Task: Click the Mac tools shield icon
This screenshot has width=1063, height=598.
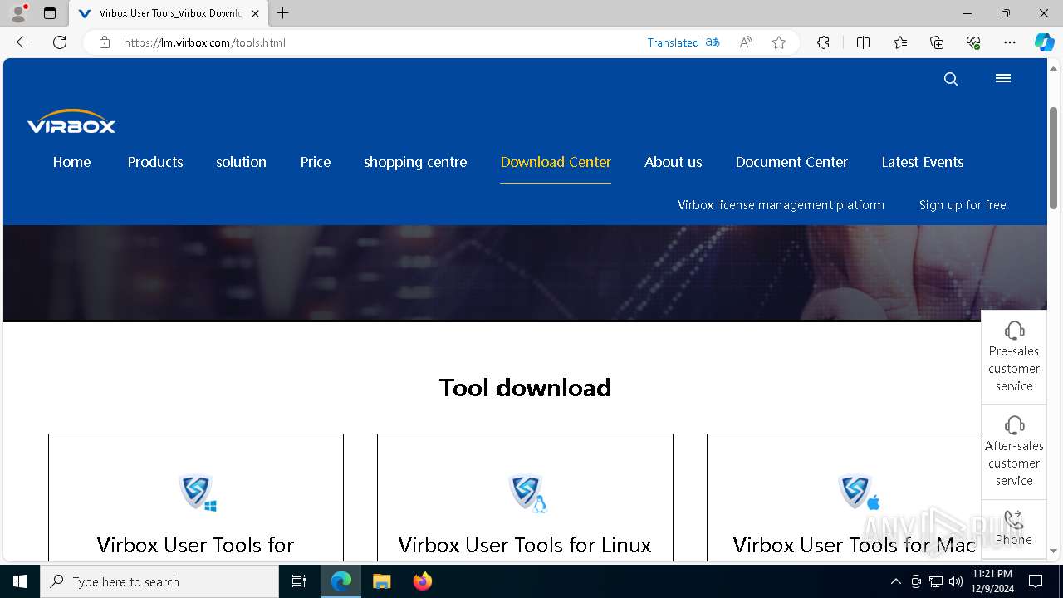Action: 859,493
